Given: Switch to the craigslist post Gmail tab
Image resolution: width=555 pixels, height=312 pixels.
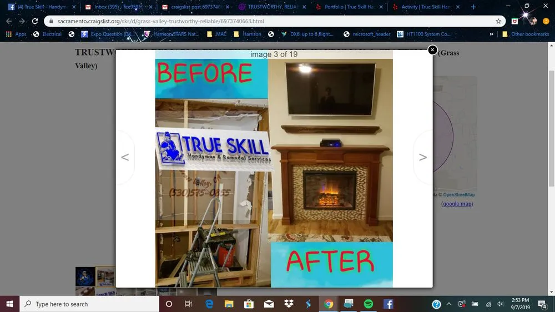Looking at the screenshot, I should click(x=195, y=7).
